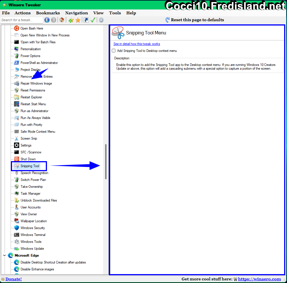Click the Wallpaper Location icon
Screen dimensions: 287x283
pyautogui.click(x=17, y=221)
